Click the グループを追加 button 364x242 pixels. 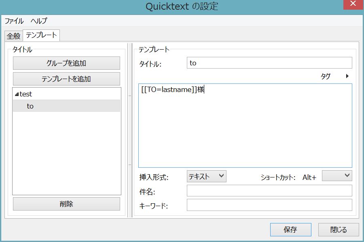66,63
